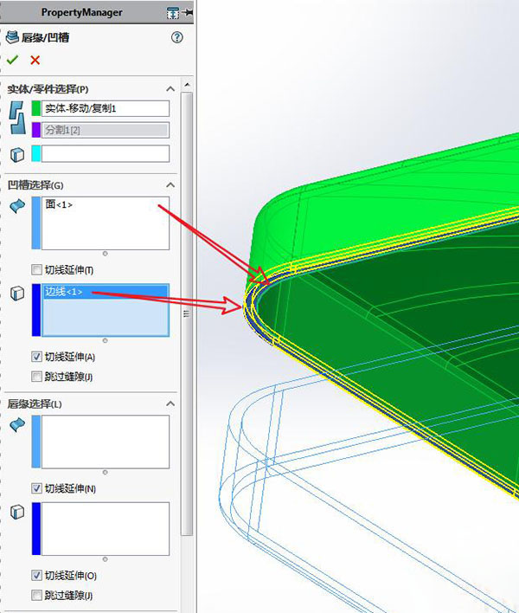Click groove edge selection cube icon
The width and height of the screenshot is (519, 613).
(x=16, y=293)
